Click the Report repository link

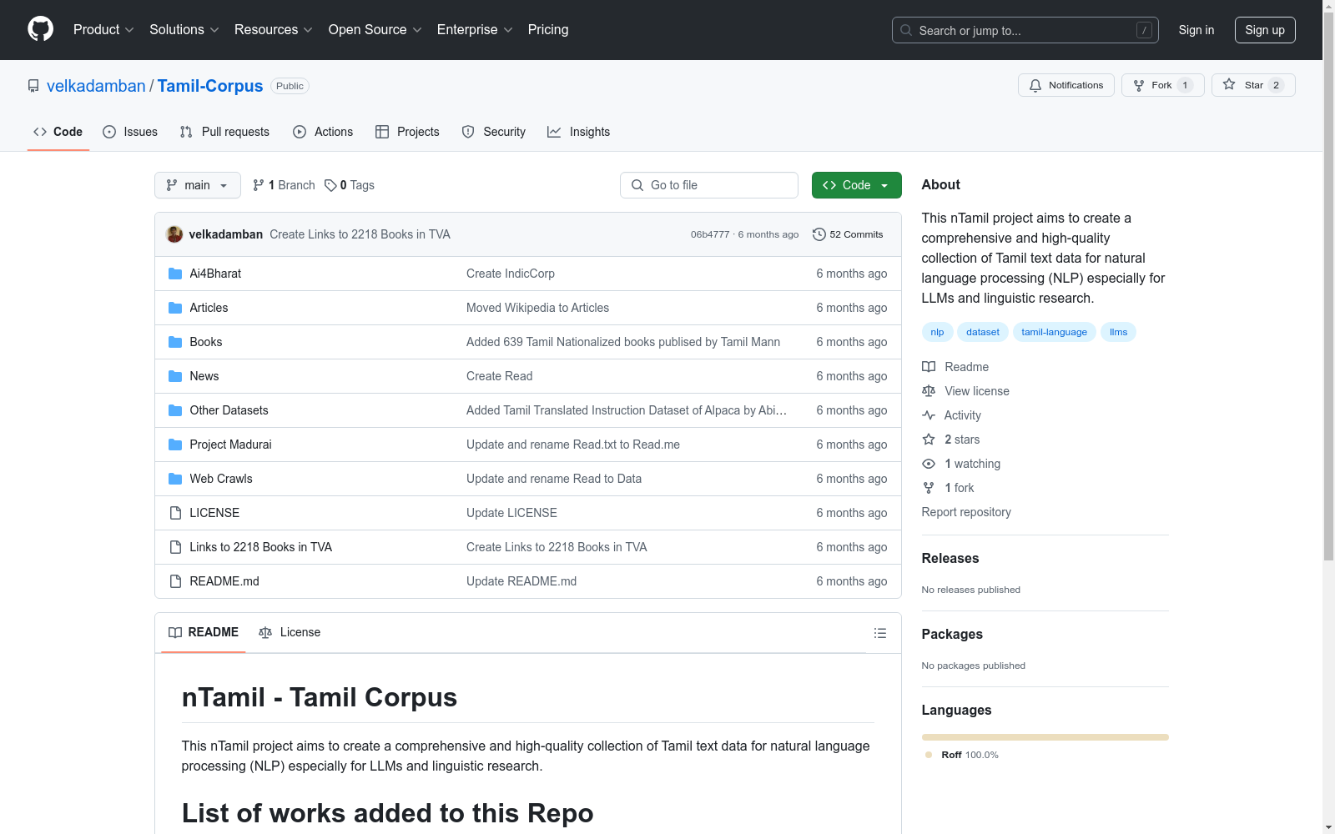(966, 512)
